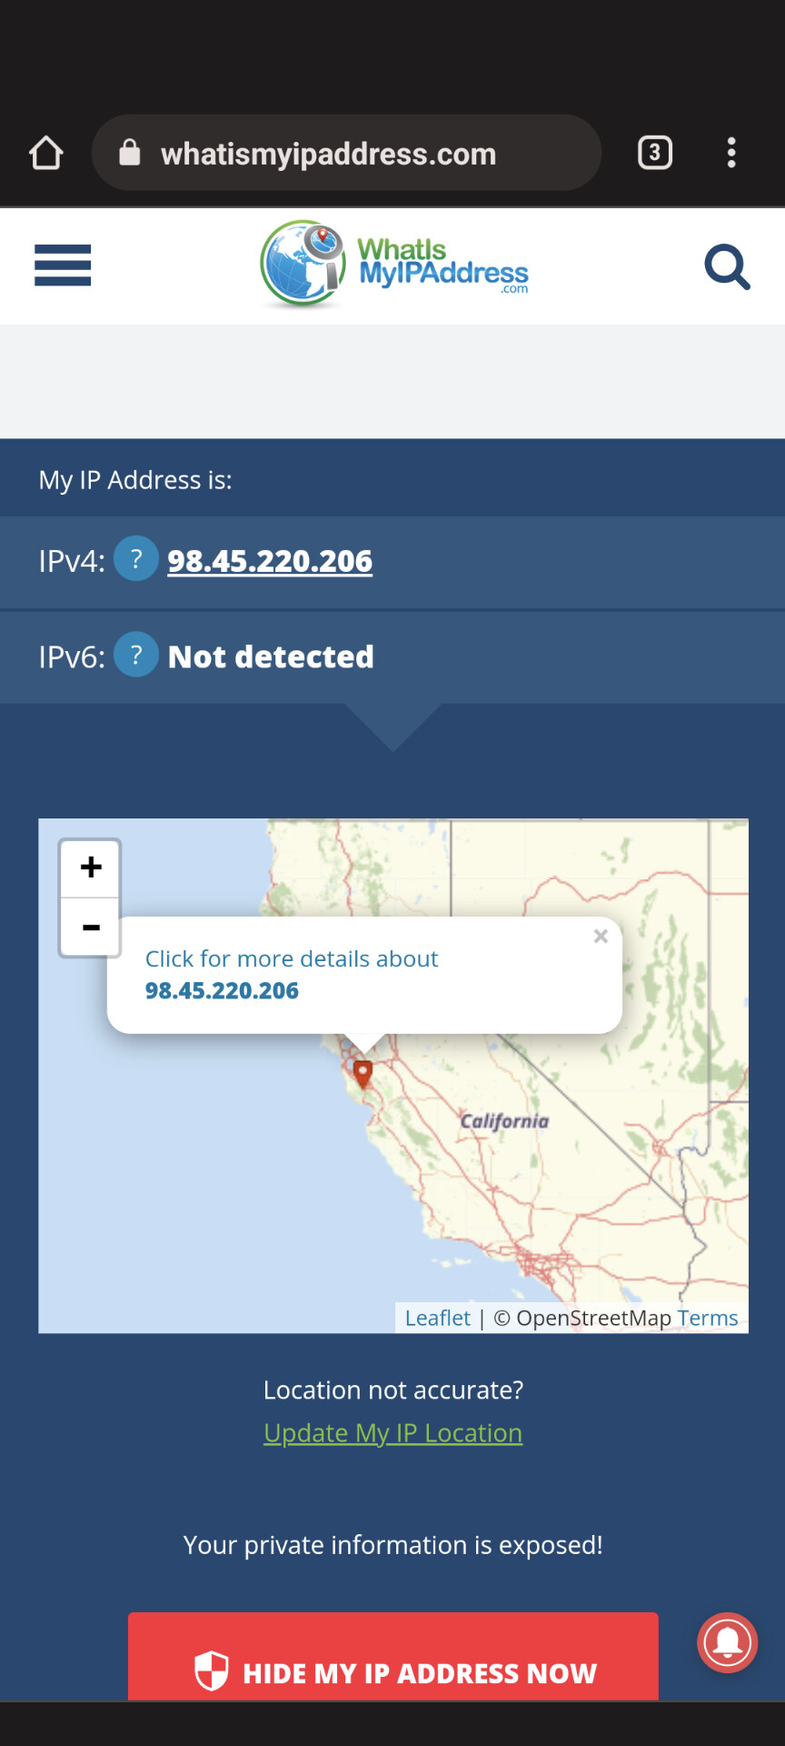This screenshot has width=785, height=1746.
Task: Tap the whatismyipaddress.com address bar
Action: point(345,153)
